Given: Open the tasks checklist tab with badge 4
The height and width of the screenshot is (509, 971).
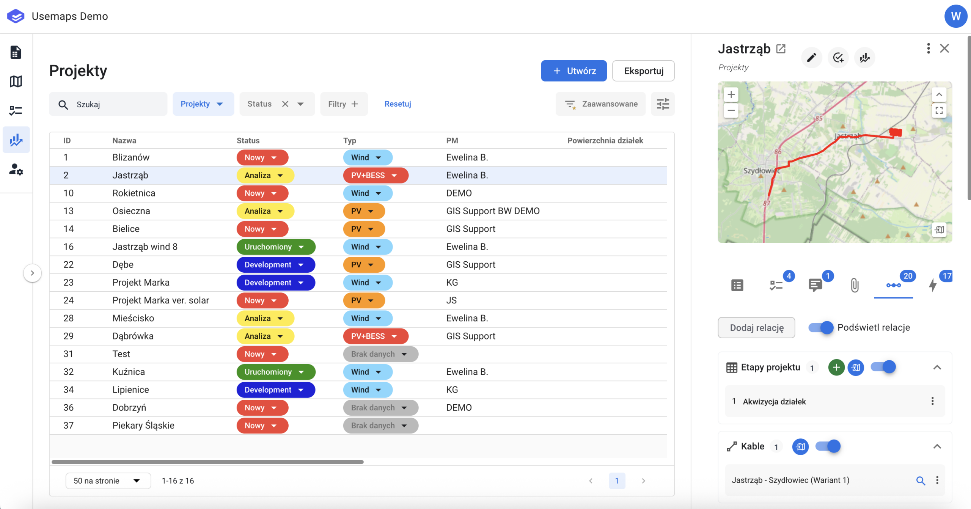Looking at the screenshot, I should pyautogui.click(x=776, y=285).
